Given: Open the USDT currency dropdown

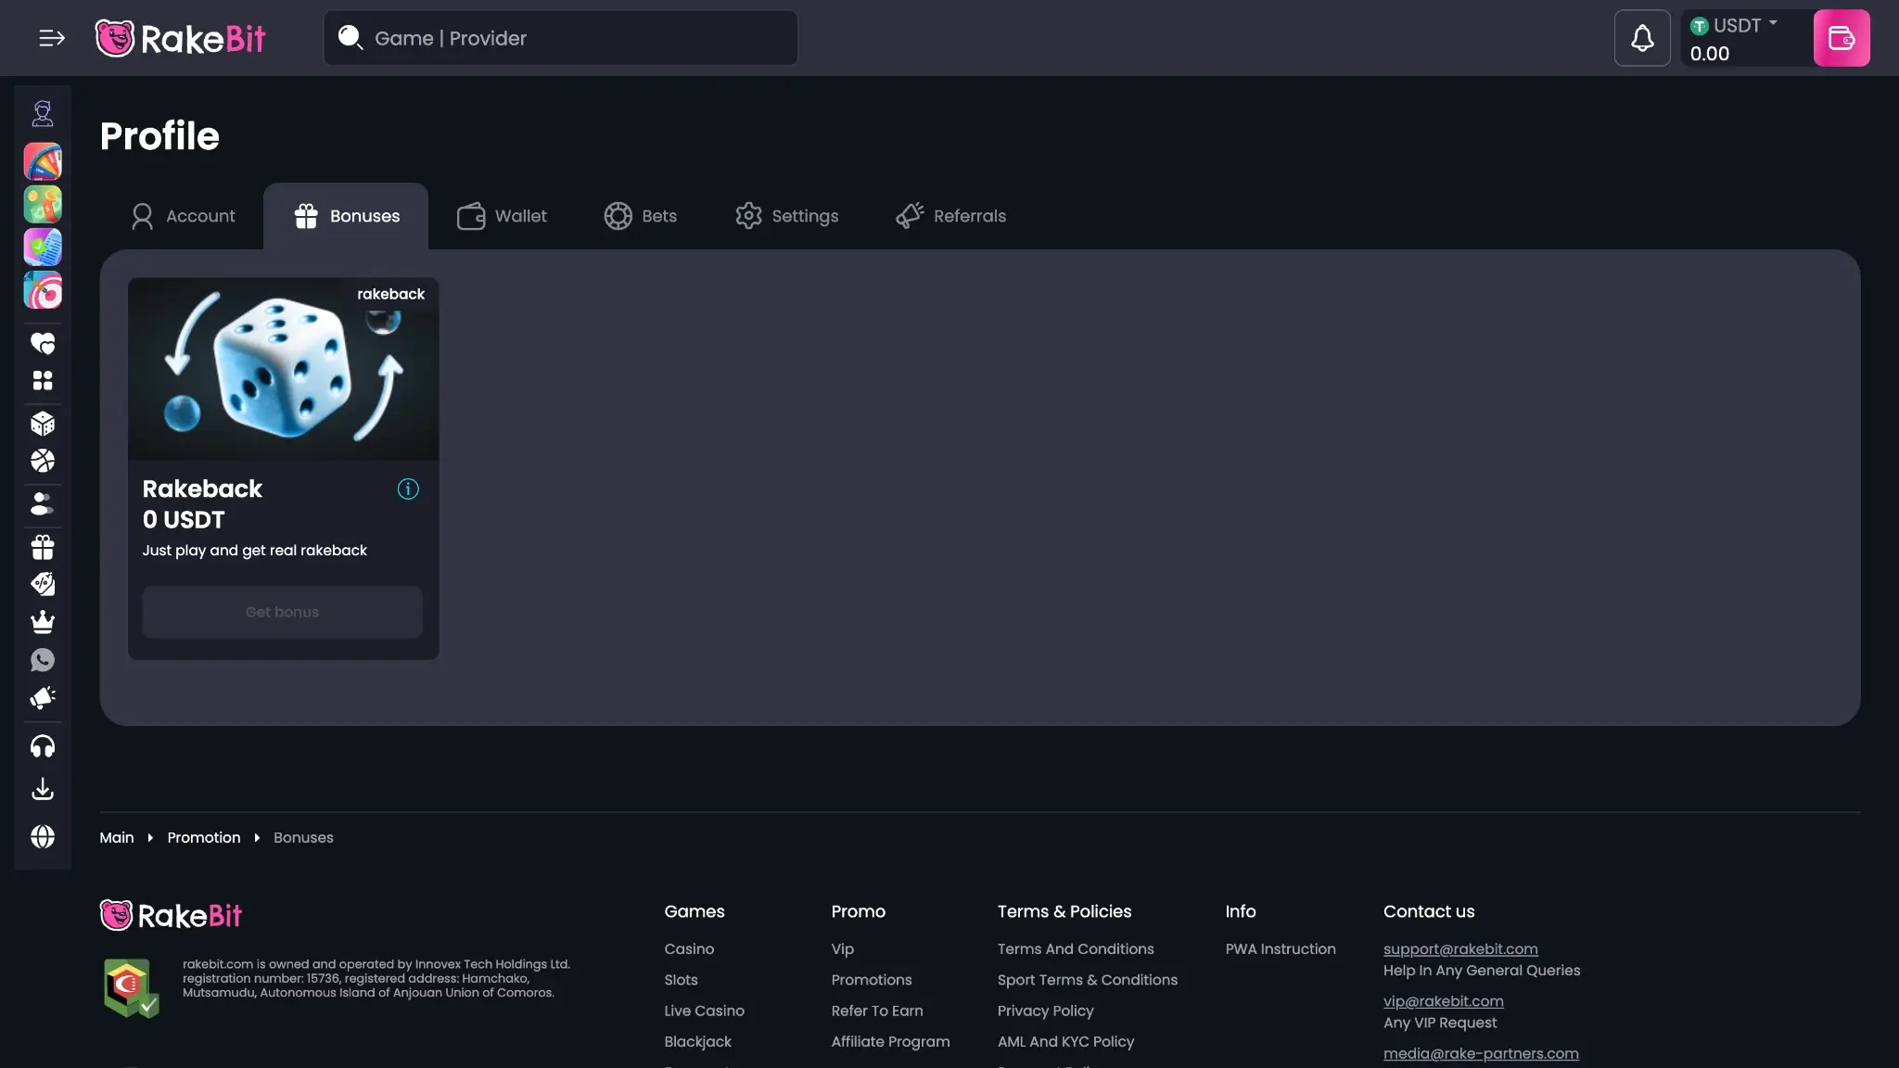Looking at the screenshot, I should (x=1734, y=26).
